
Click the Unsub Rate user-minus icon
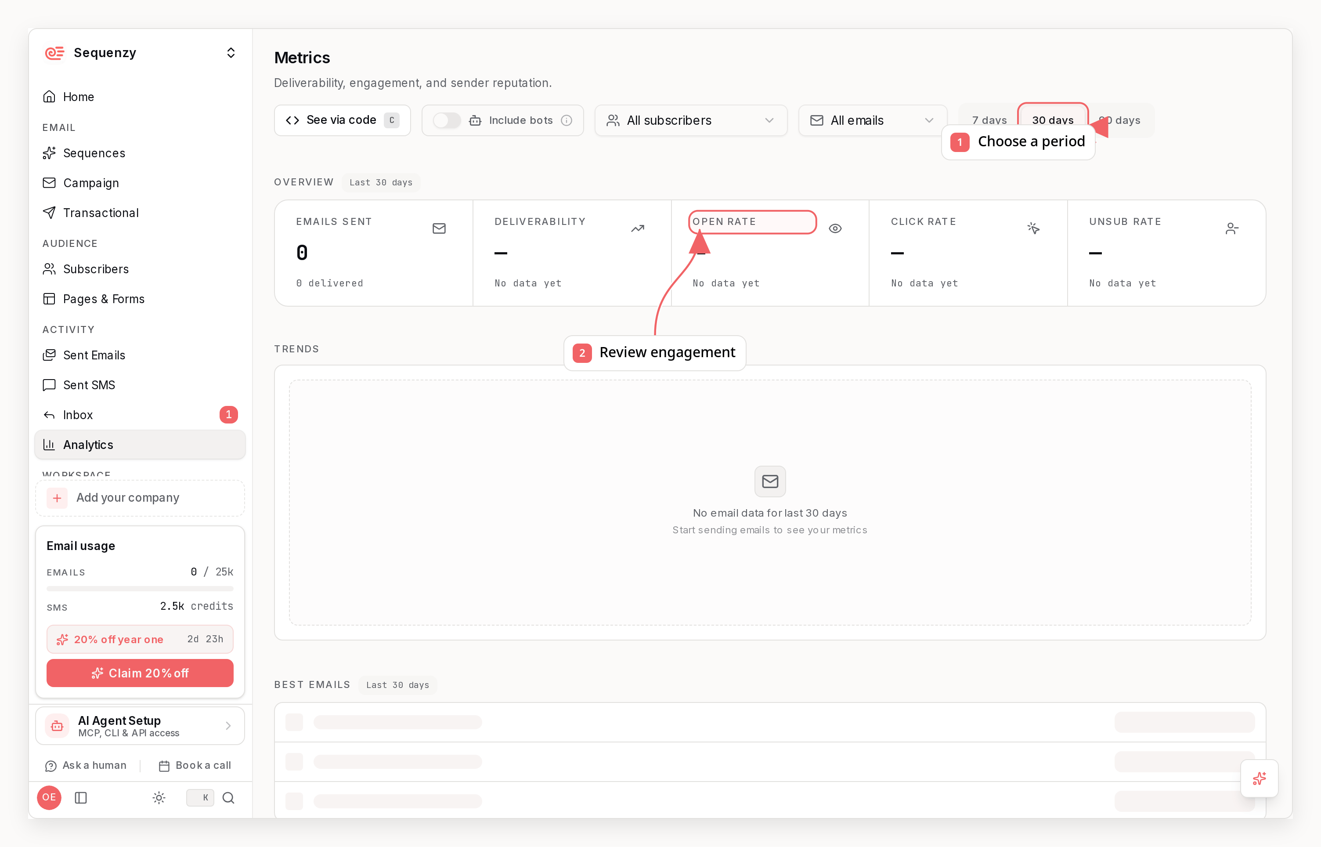[x=1232, y=228]
